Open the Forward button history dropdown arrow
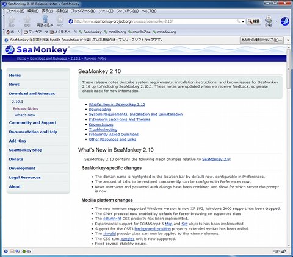293x257 pixels. (34, 21)
